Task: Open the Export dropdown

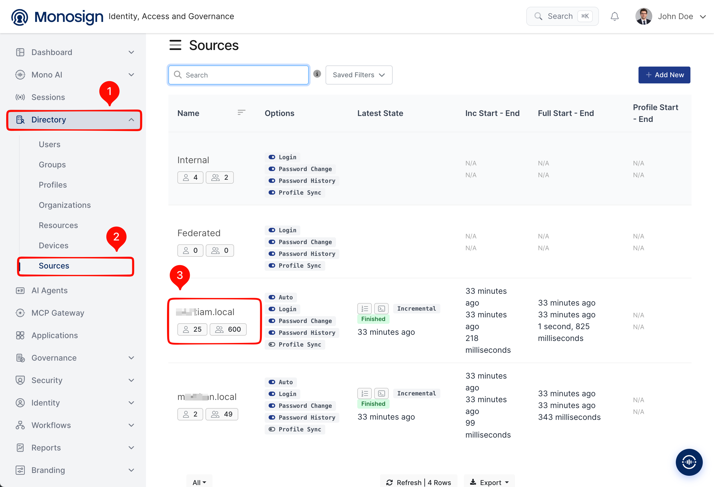Action: pyautogui.click(x=489, y=482)
